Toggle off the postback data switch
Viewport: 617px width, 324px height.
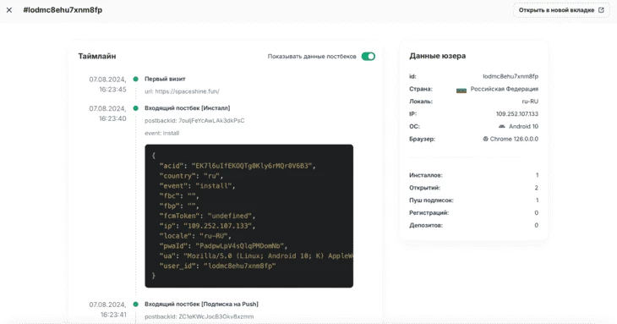click(x=369, y=57)
